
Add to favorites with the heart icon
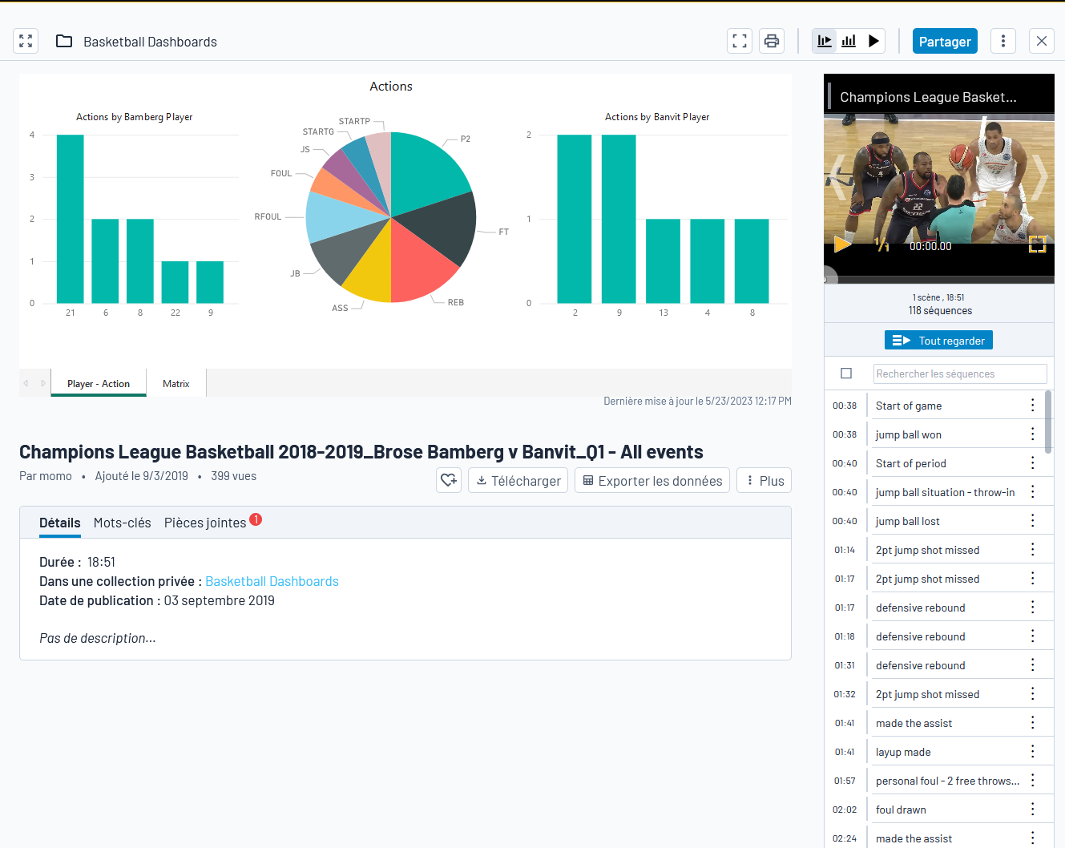449,480
